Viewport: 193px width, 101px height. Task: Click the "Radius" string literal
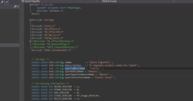coord(93,71)
